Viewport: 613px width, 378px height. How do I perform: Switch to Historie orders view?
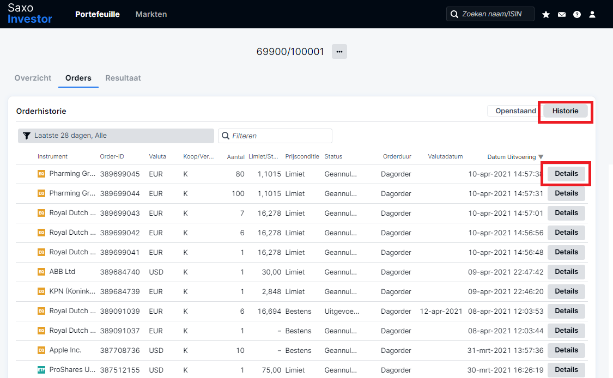click(565, 111)
